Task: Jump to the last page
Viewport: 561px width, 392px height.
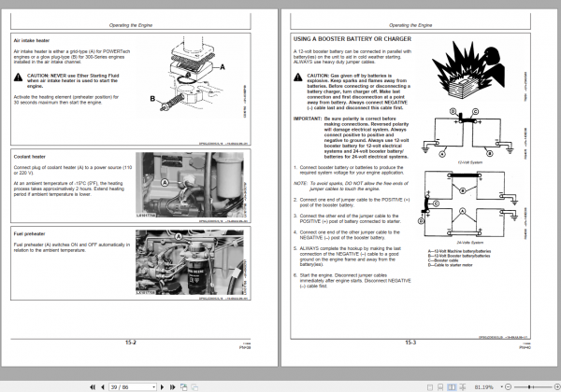Action: click(x=172, y=387)
